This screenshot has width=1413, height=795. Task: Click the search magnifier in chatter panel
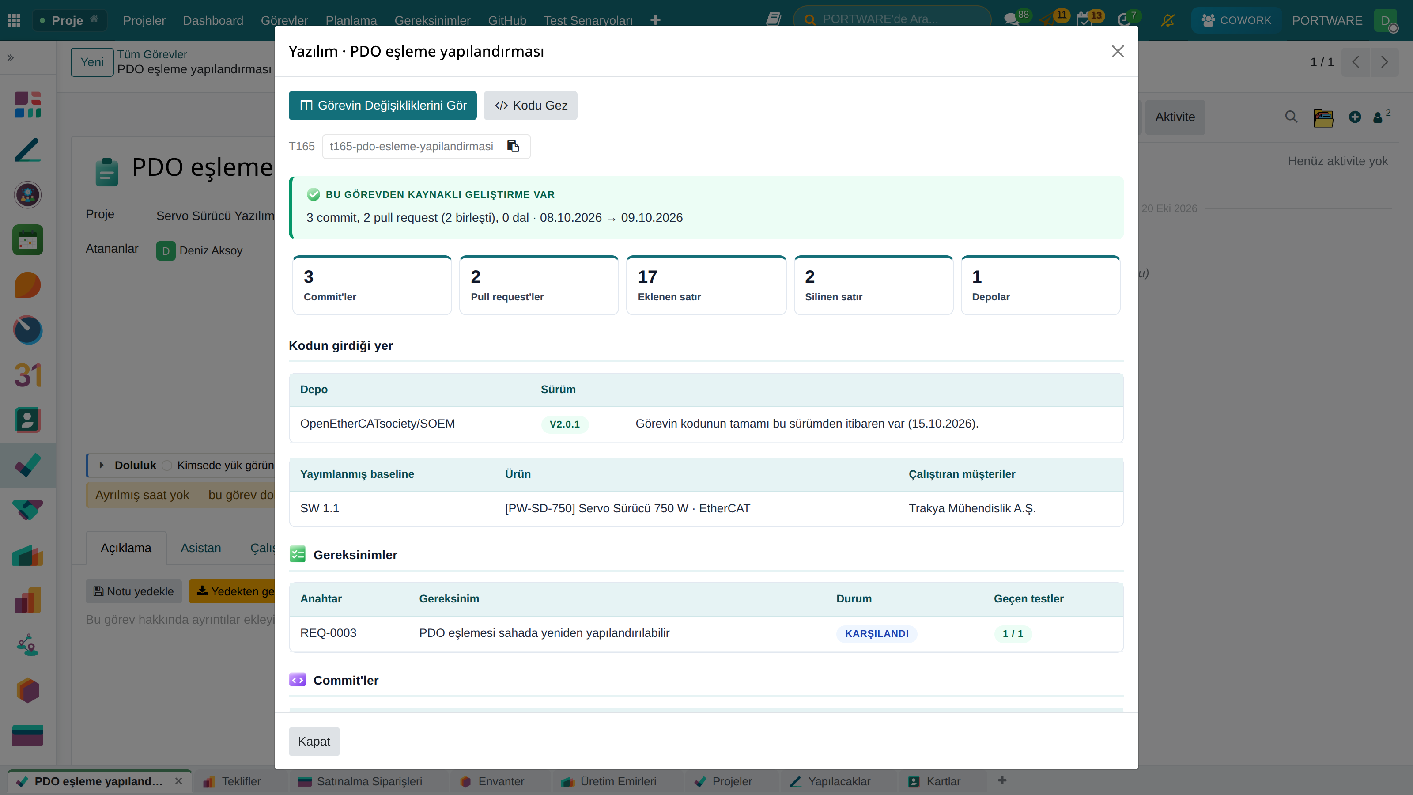point(1291,117)
